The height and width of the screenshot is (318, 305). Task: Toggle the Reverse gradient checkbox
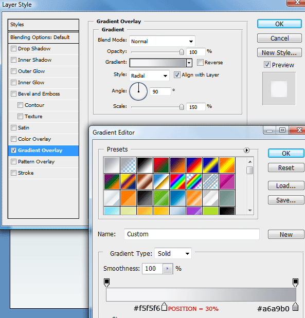point(200,63)
